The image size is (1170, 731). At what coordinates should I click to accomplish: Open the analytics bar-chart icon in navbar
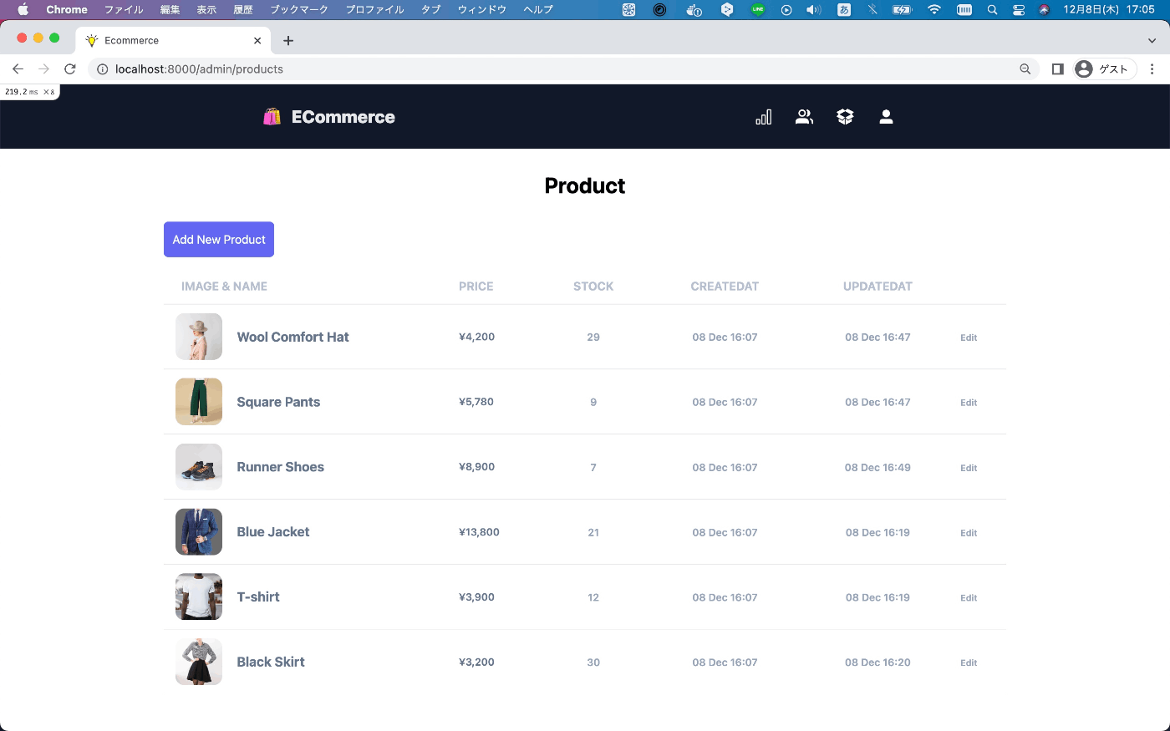[x=763, y=117]
